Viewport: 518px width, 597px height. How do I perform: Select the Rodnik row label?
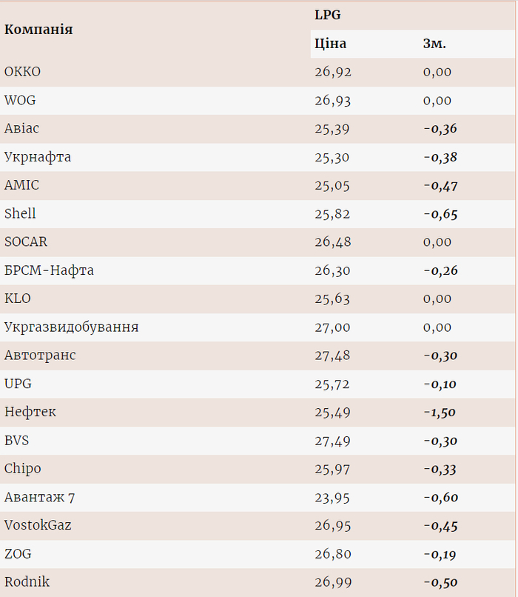click(x=27, y=581)
